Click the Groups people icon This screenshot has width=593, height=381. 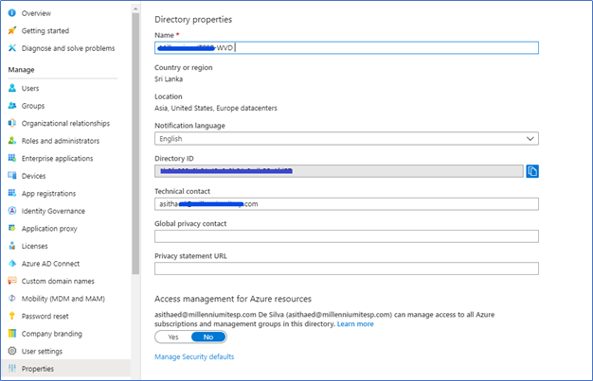(x=12, y=106)
